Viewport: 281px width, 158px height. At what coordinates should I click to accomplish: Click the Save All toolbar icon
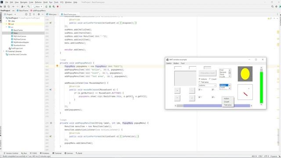pos(5,7)
